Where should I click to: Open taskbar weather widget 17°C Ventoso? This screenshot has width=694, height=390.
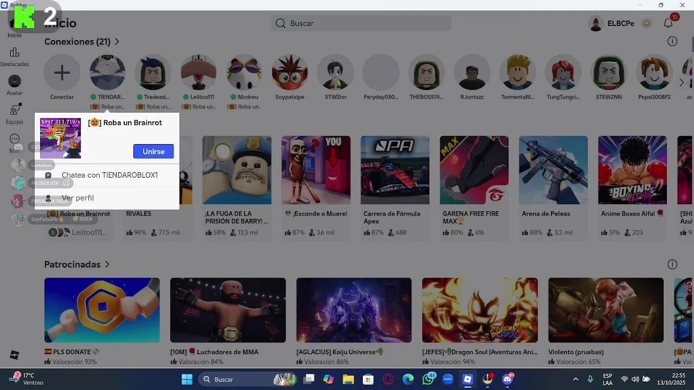(x=27, y=379)
